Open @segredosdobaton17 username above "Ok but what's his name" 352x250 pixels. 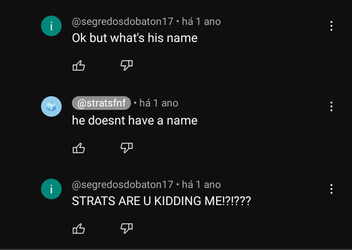coord(123,21)
